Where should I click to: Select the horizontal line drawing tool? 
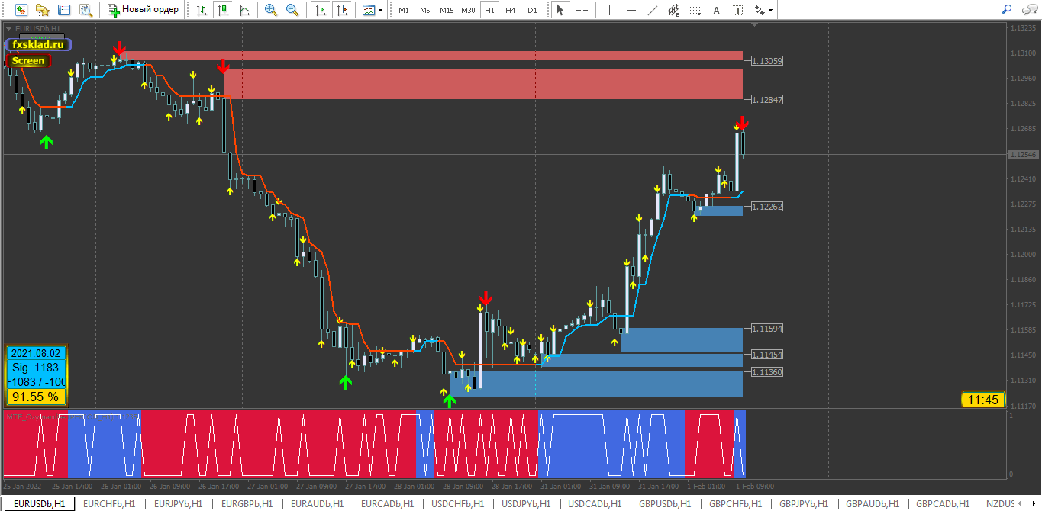point(631,10)
